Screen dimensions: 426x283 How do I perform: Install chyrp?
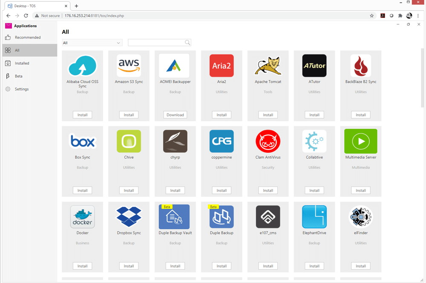175,190
